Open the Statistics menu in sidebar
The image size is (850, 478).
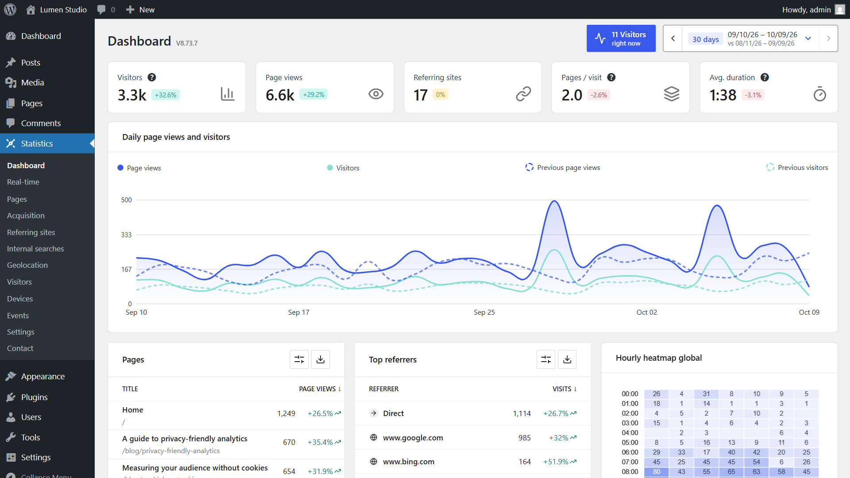click(x=47, y=143)
